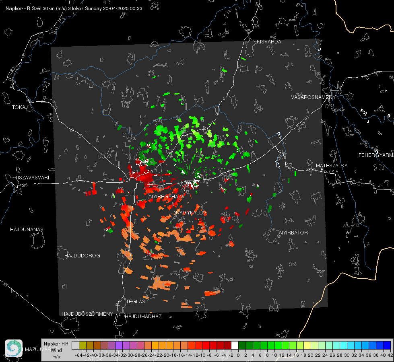Click the NYÍREGYHÁZA city label
This screenshot has width=394, height=362.
pos(166,196)
